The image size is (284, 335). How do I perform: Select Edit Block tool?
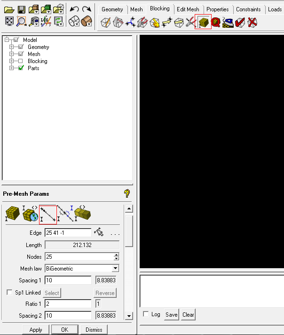(x=142, y=22)
